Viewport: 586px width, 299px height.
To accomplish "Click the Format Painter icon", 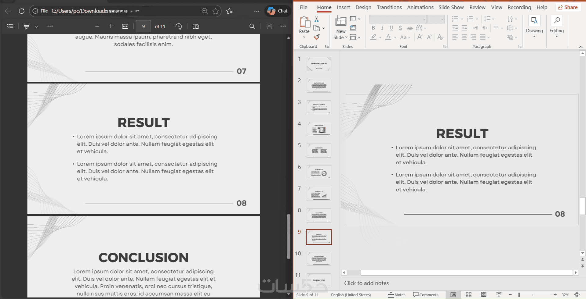I will point(317,37).
